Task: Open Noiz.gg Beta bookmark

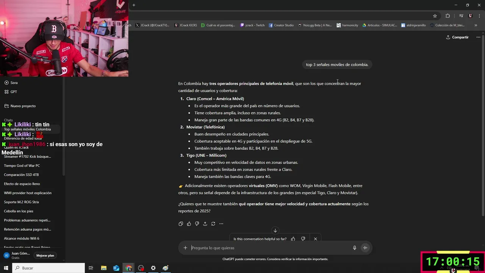Action: point(315,25)
